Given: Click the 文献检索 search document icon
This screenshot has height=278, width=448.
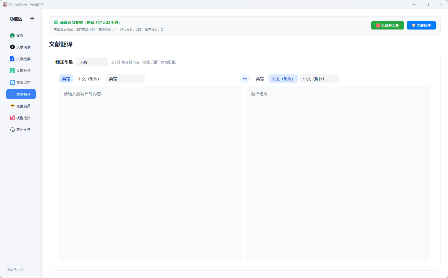Looking at the screenshot, I should tap(12, 59).
